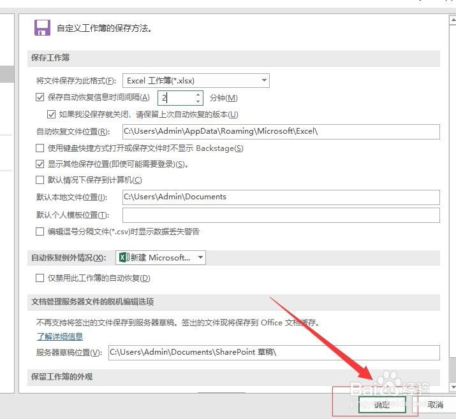The height and width of the screenshot is (419, 456).
Task: Enable 不显示 Backstage checkbox
Action: [40, 148]
